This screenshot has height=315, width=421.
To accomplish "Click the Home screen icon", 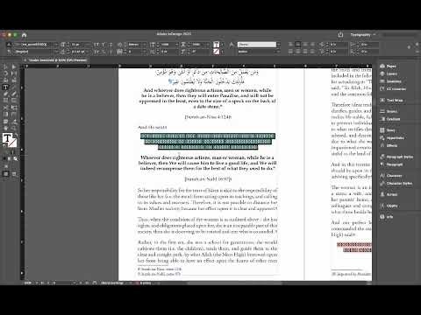I will click(24, 35).
